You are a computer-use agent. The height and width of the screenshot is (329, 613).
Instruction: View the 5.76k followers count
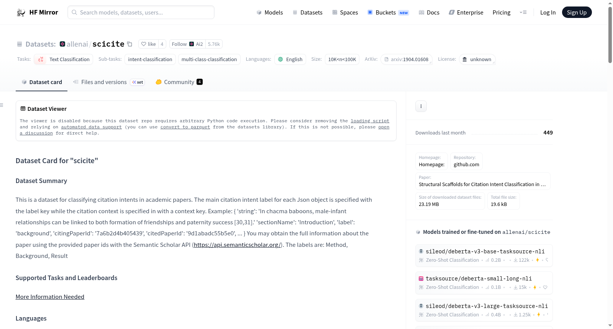(x=214, y=44)
